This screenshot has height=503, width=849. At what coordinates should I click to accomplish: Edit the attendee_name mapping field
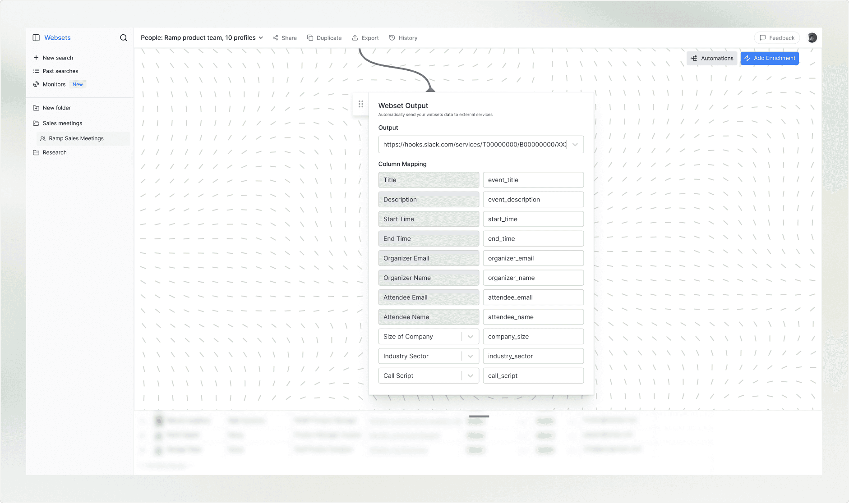click(x=533, y=317)
